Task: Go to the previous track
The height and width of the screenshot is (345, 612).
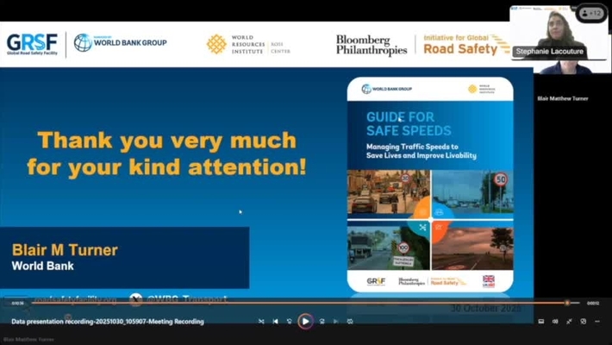Action: pos(276,321)
